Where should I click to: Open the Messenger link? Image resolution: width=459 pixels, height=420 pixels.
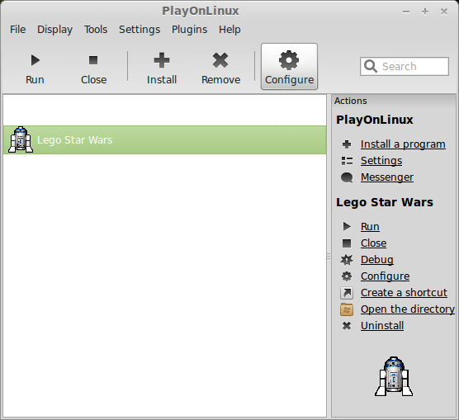(x=387, y=177)
